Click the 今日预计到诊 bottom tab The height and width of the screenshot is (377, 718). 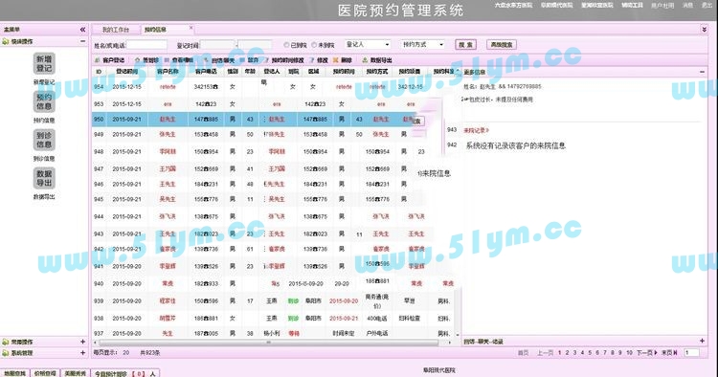(125, 373)
